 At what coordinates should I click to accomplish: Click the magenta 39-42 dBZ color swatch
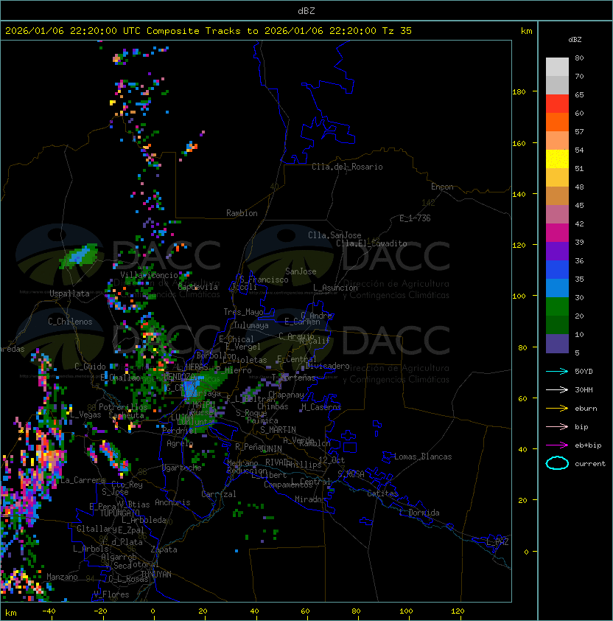[557, 232]
